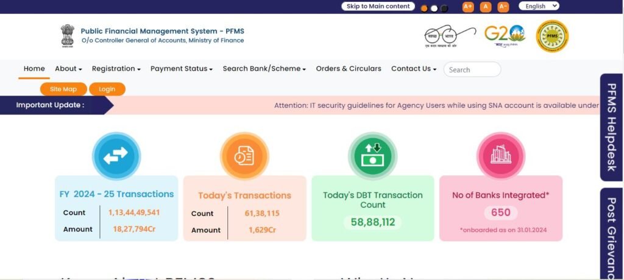624x280 pixels.
Task: Click the amount value 1,629Cr
Action: click(262, 230)
